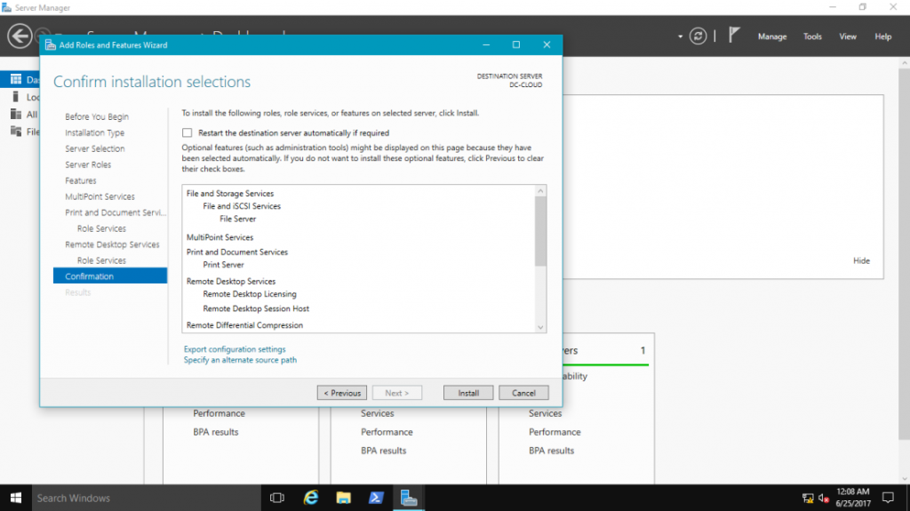Image resolution: width=910 pixels, height=511 pixels.
Task: Select the File and Storage Services sidebar icon
Action: [x=16, y=132]
